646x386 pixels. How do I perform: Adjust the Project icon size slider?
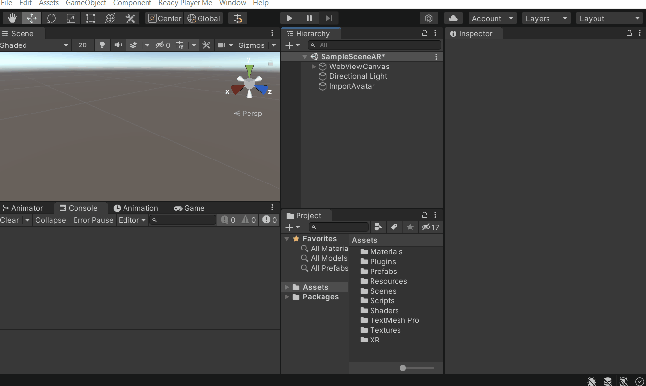coord(403,368)
